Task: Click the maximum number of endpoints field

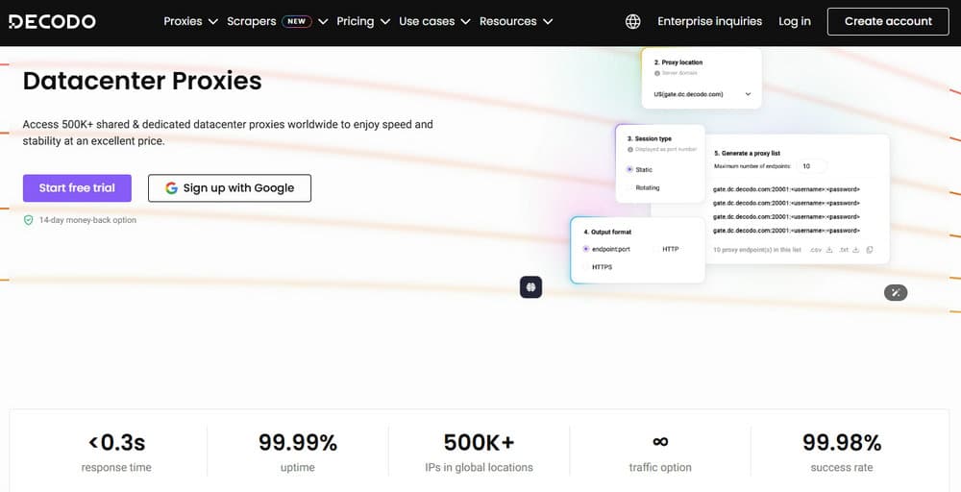Action: (x=811, y=166)
